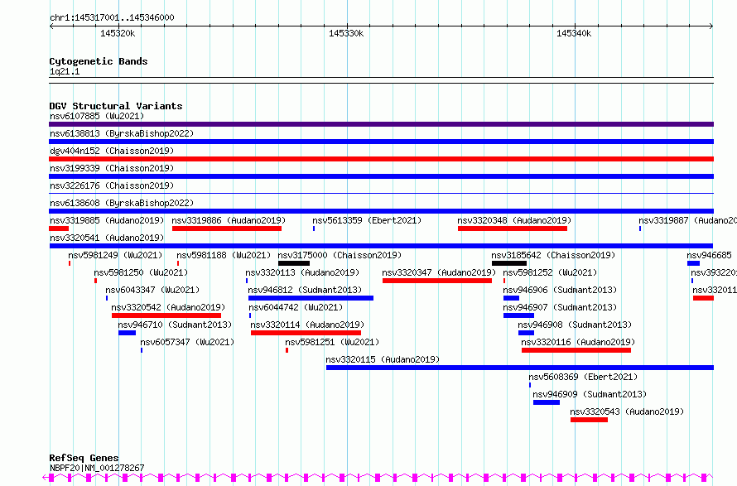737x486 pixels.
Task: Click the 145330k ruler tick label
Action: 346,33
